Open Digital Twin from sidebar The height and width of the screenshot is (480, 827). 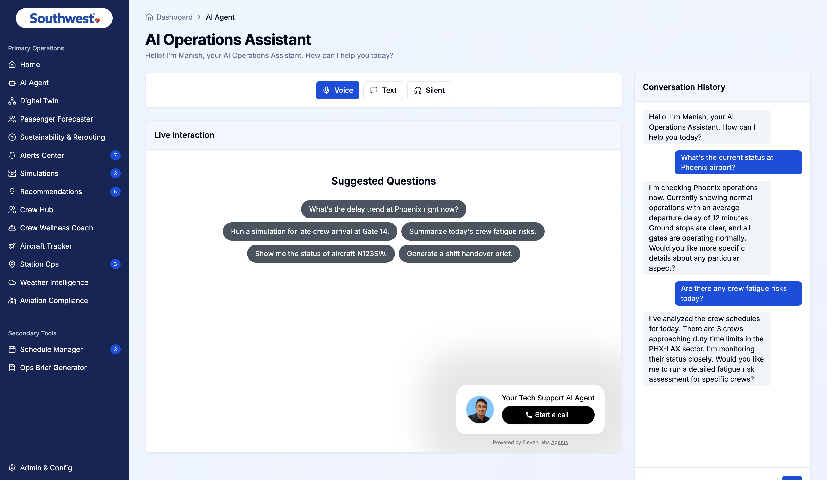pyautogui.click(x=64, y=101)
